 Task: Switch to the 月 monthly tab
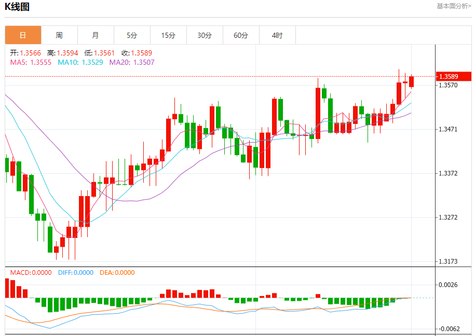(96, 35)
